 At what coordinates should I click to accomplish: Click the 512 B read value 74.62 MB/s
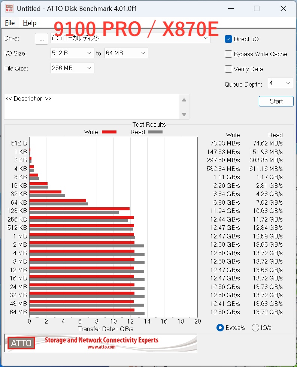[x=268, y=143]
